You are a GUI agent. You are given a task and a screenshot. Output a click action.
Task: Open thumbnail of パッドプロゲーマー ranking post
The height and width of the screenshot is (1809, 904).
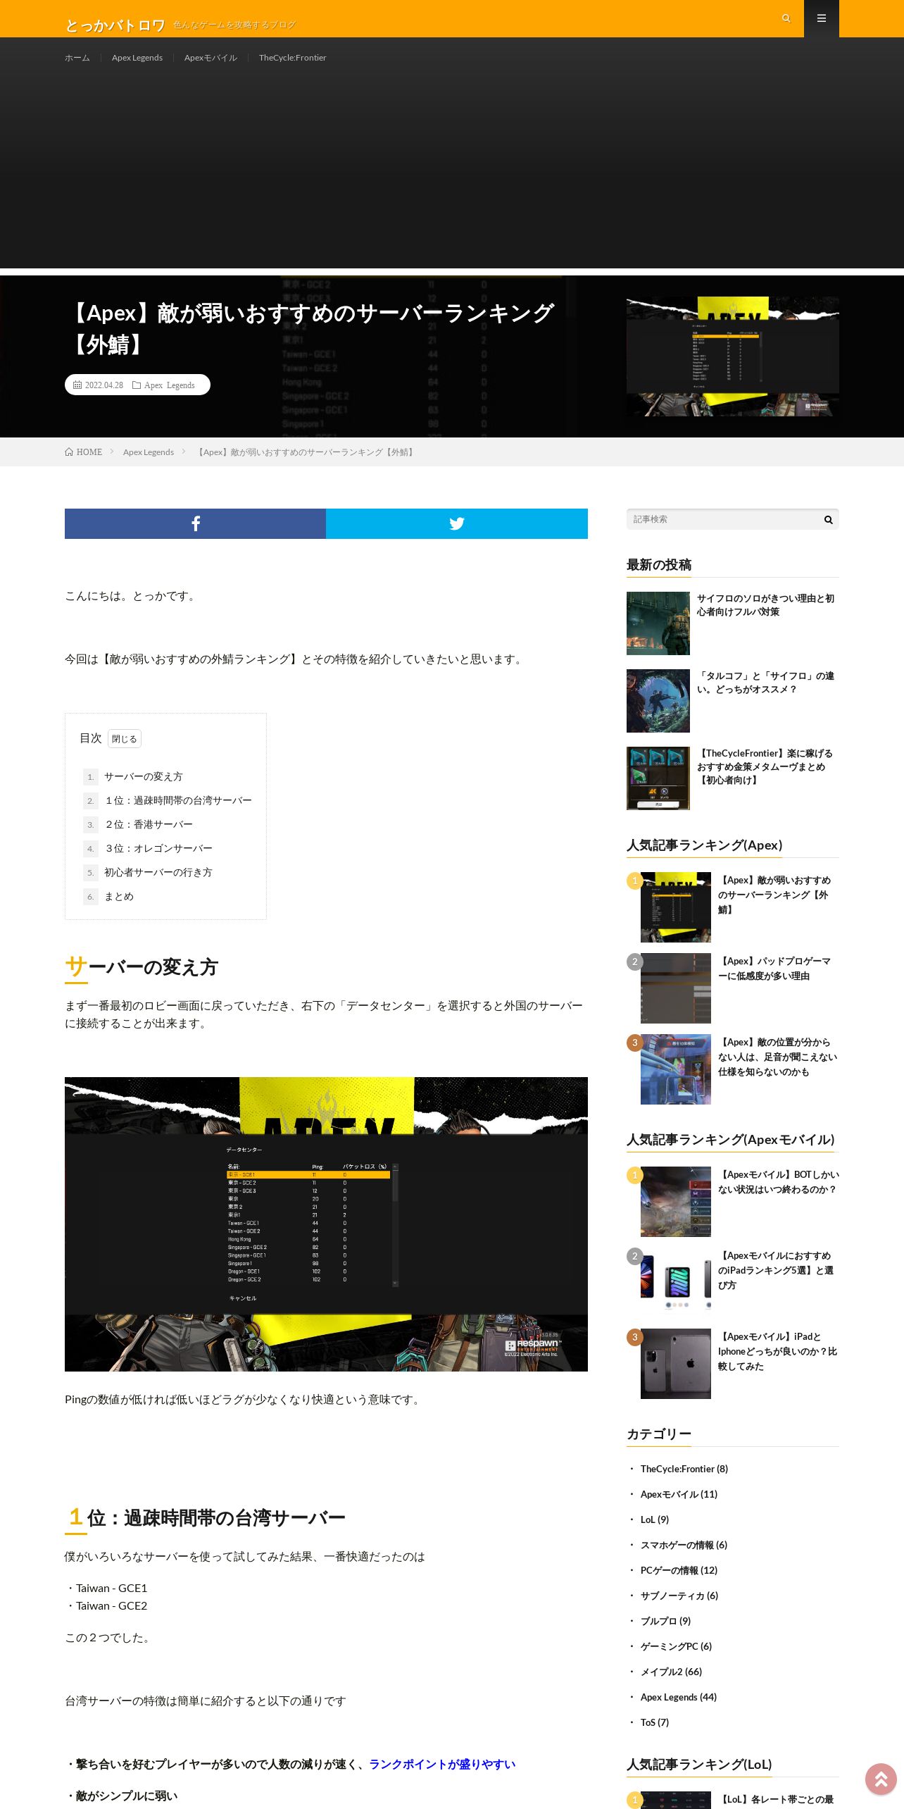[676, 988]
